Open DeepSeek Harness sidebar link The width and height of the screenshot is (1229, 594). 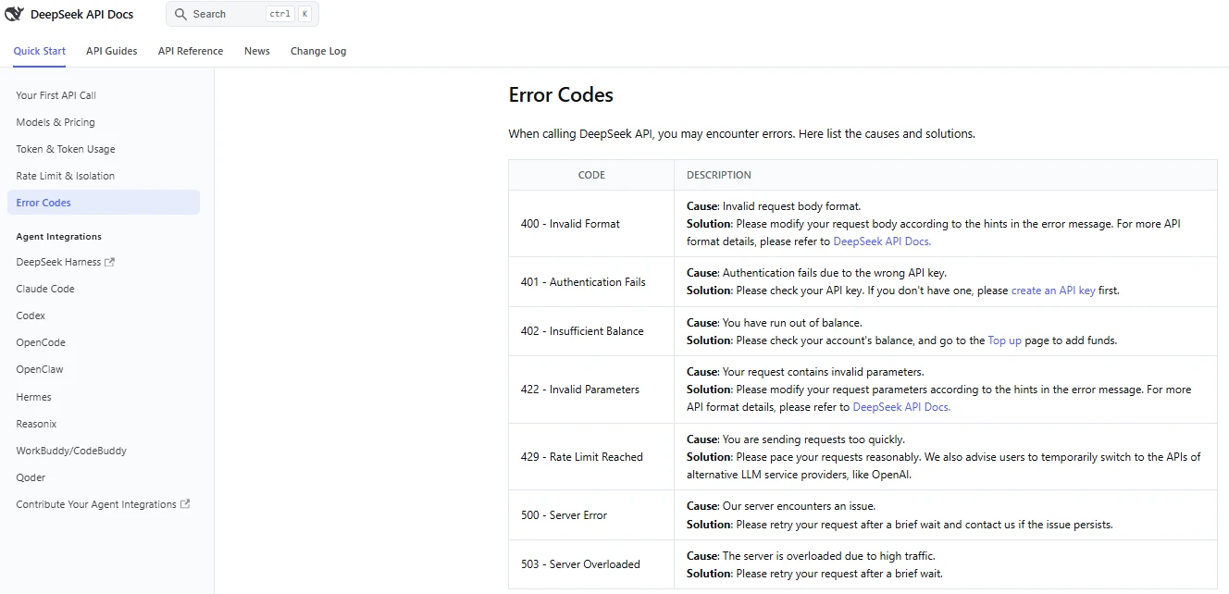[104, 262]
